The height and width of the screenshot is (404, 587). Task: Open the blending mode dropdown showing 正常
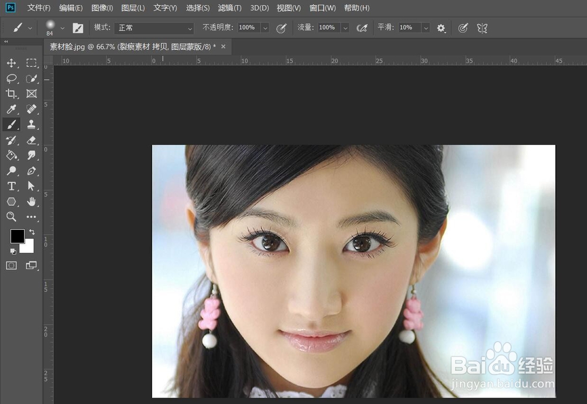click(154, 28)
